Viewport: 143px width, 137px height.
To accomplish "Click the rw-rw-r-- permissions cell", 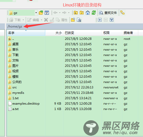I will coord(110,109).
